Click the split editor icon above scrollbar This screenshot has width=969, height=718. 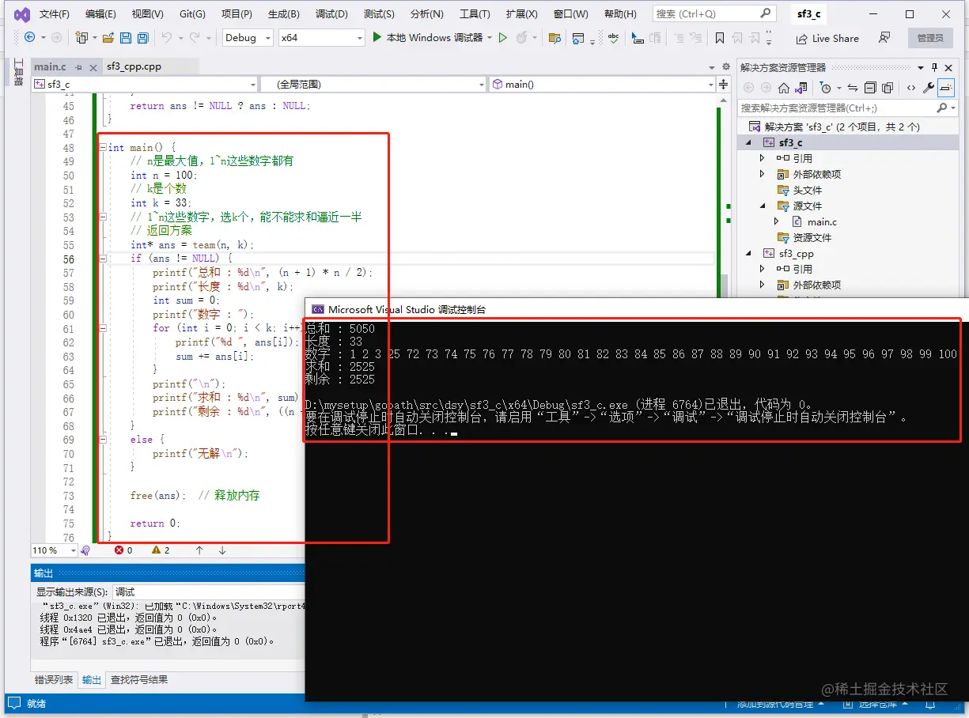click(x=723, y=84)
